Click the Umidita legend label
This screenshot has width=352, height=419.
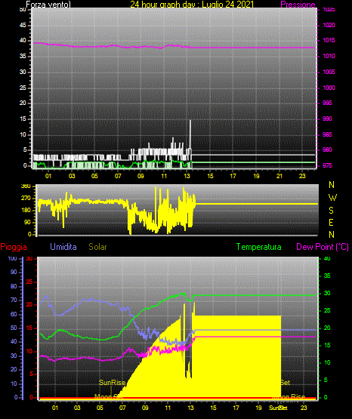[x=63, y=247]
